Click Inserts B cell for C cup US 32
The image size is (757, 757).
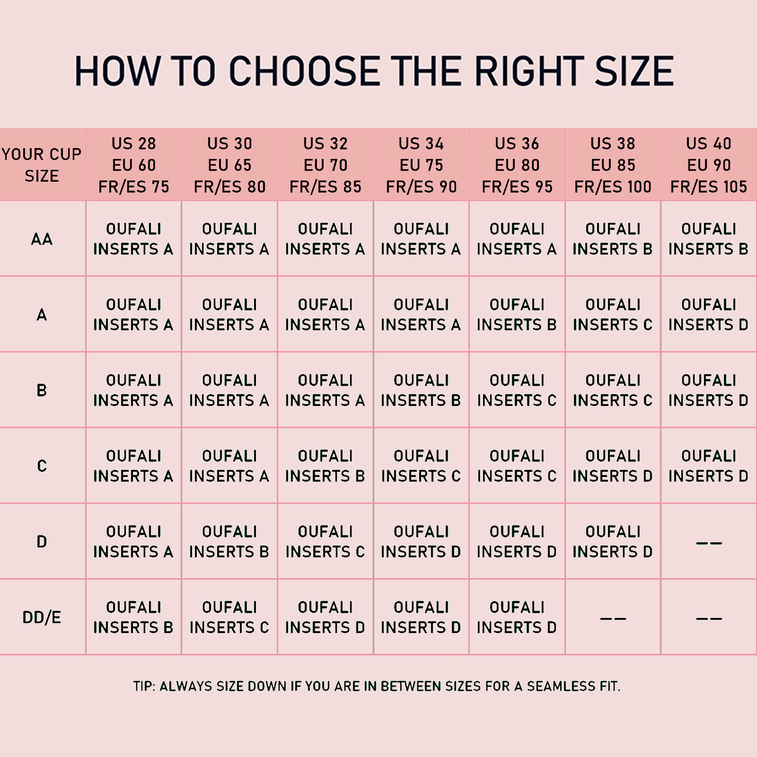tap(326, 466)
